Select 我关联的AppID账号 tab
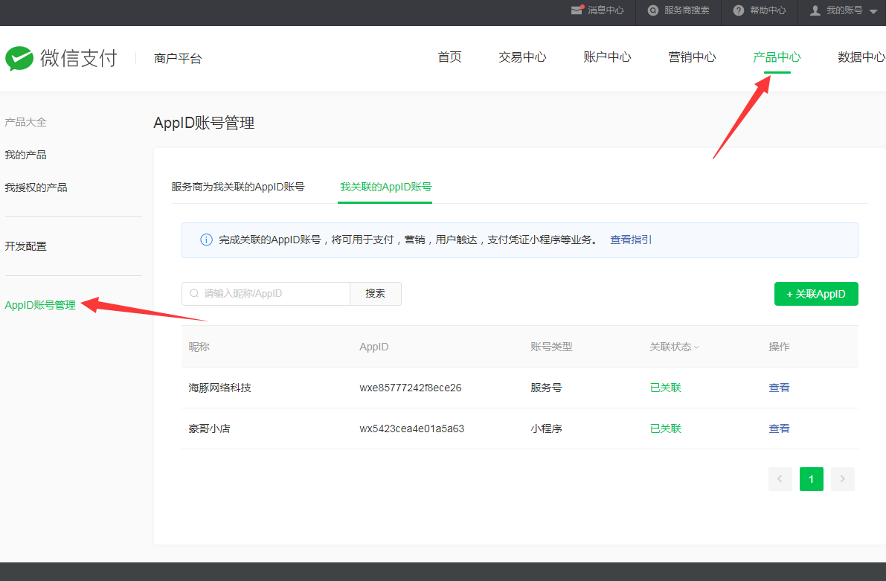This screenshot has height=581, width=886. tap(385, 187)
